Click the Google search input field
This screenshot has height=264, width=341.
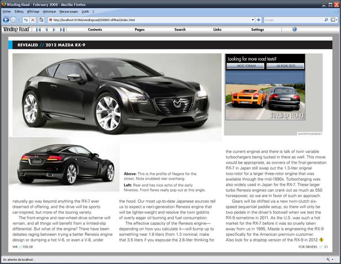[x=294, y=20]
